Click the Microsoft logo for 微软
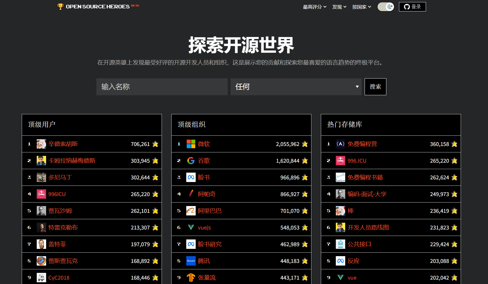488x284 pixels. [191, 144]
